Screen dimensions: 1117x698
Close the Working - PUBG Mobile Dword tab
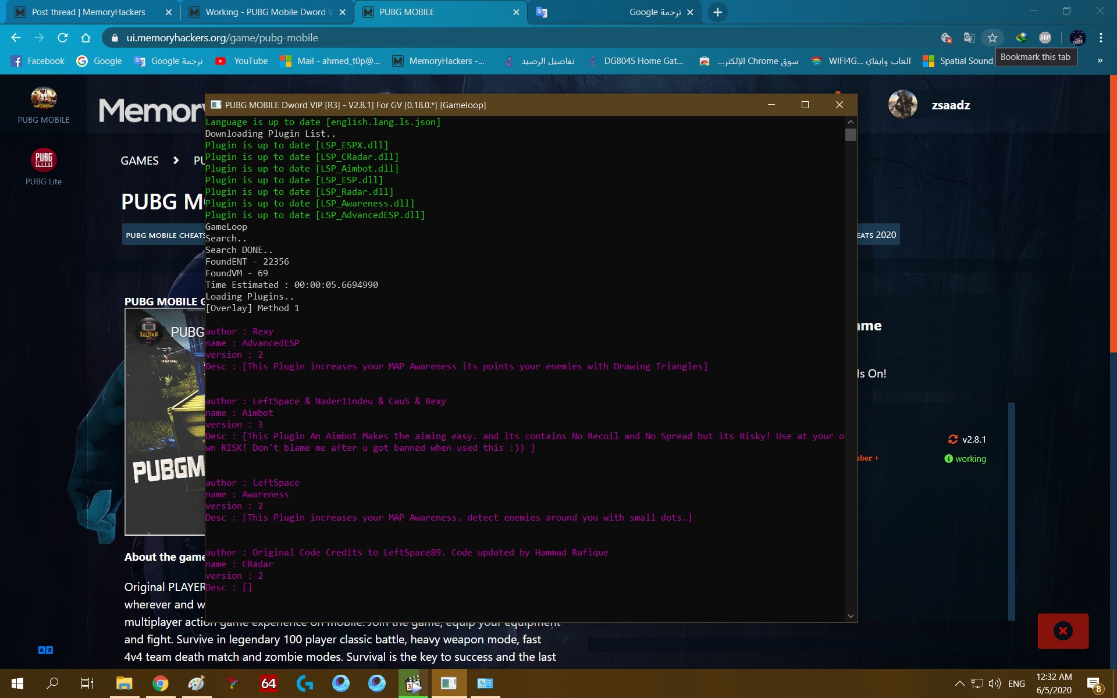pos(342,12)
